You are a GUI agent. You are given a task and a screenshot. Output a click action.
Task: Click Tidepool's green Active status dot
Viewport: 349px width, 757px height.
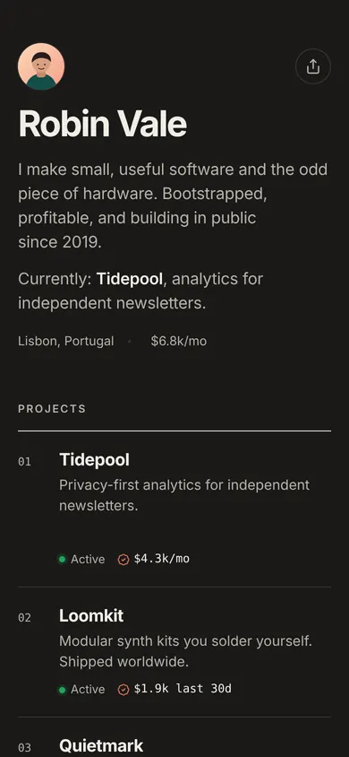(x=62, y=560)
